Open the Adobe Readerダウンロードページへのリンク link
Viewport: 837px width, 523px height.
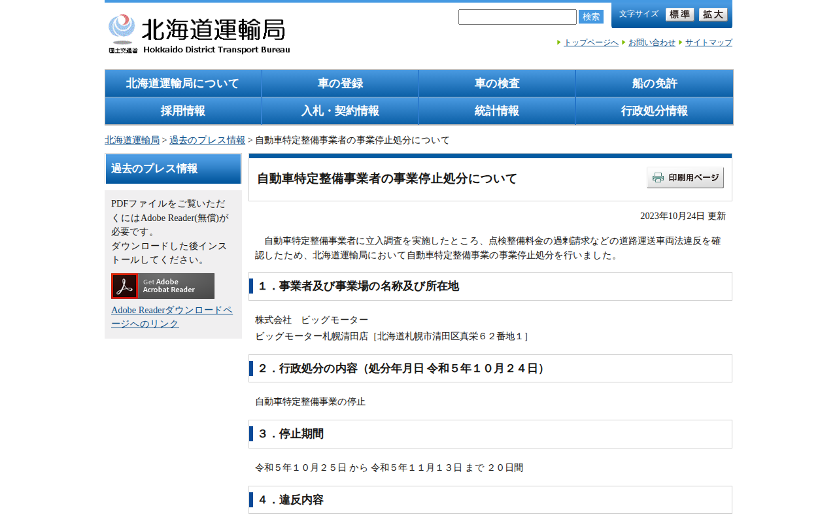(172, 316)
